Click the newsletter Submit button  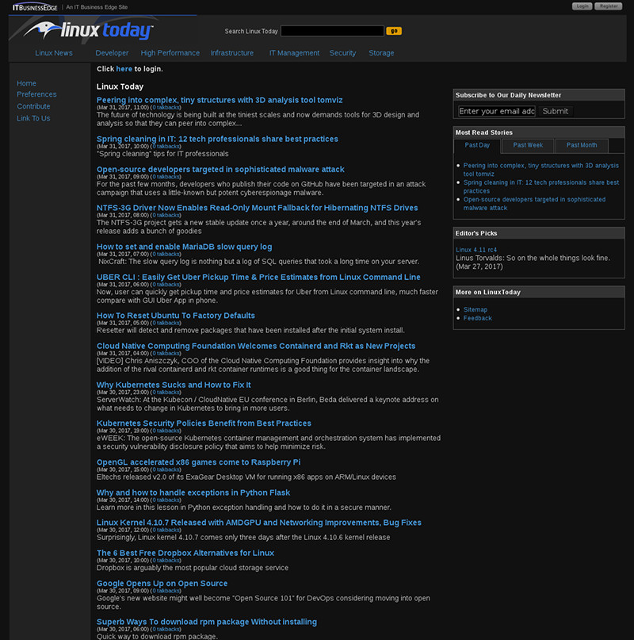[x=556, y=111]
